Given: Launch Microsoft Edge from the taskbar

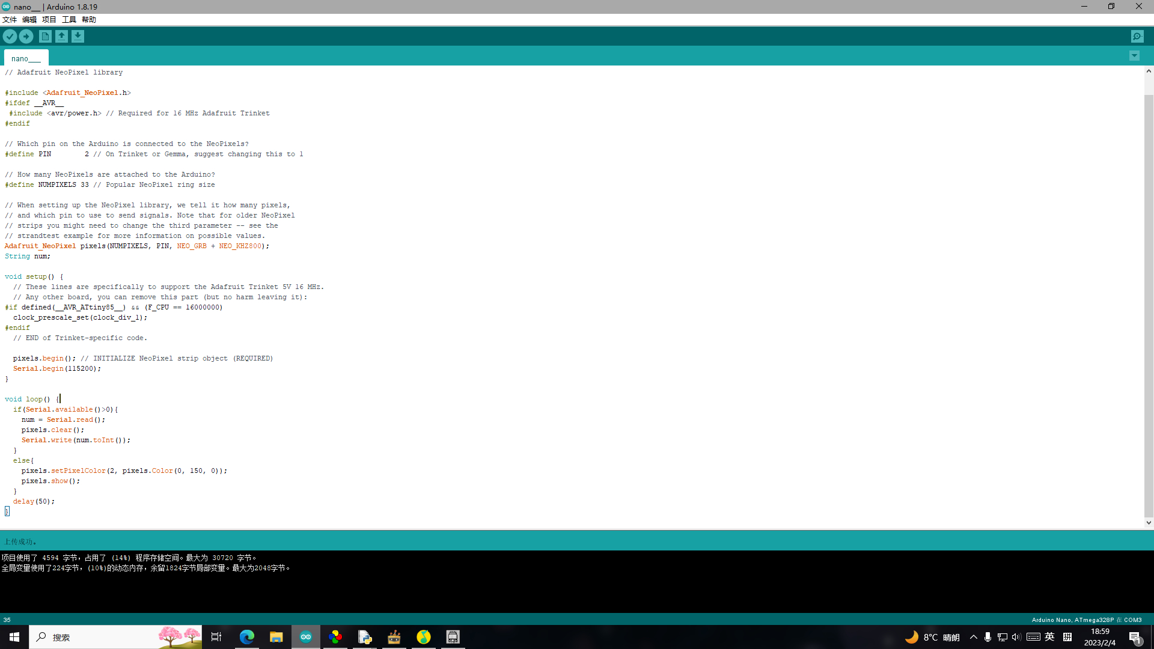Looking at the screenshot, I should coord(247,637).
